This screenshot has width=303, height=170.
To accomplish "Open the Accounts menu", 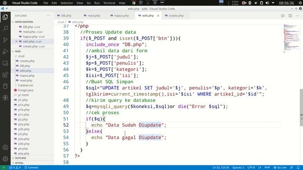I will (x=5, y=147).
